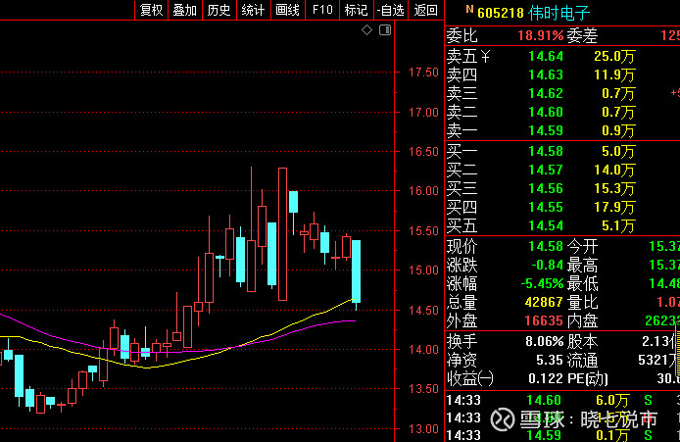
Task: Click the 外盘 value 16635
Action: (544, 320)
